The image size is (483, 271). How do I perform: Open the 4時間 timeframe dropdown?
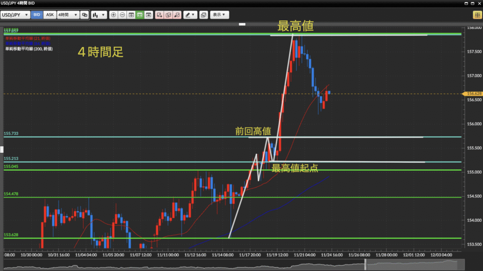(67, 15)
